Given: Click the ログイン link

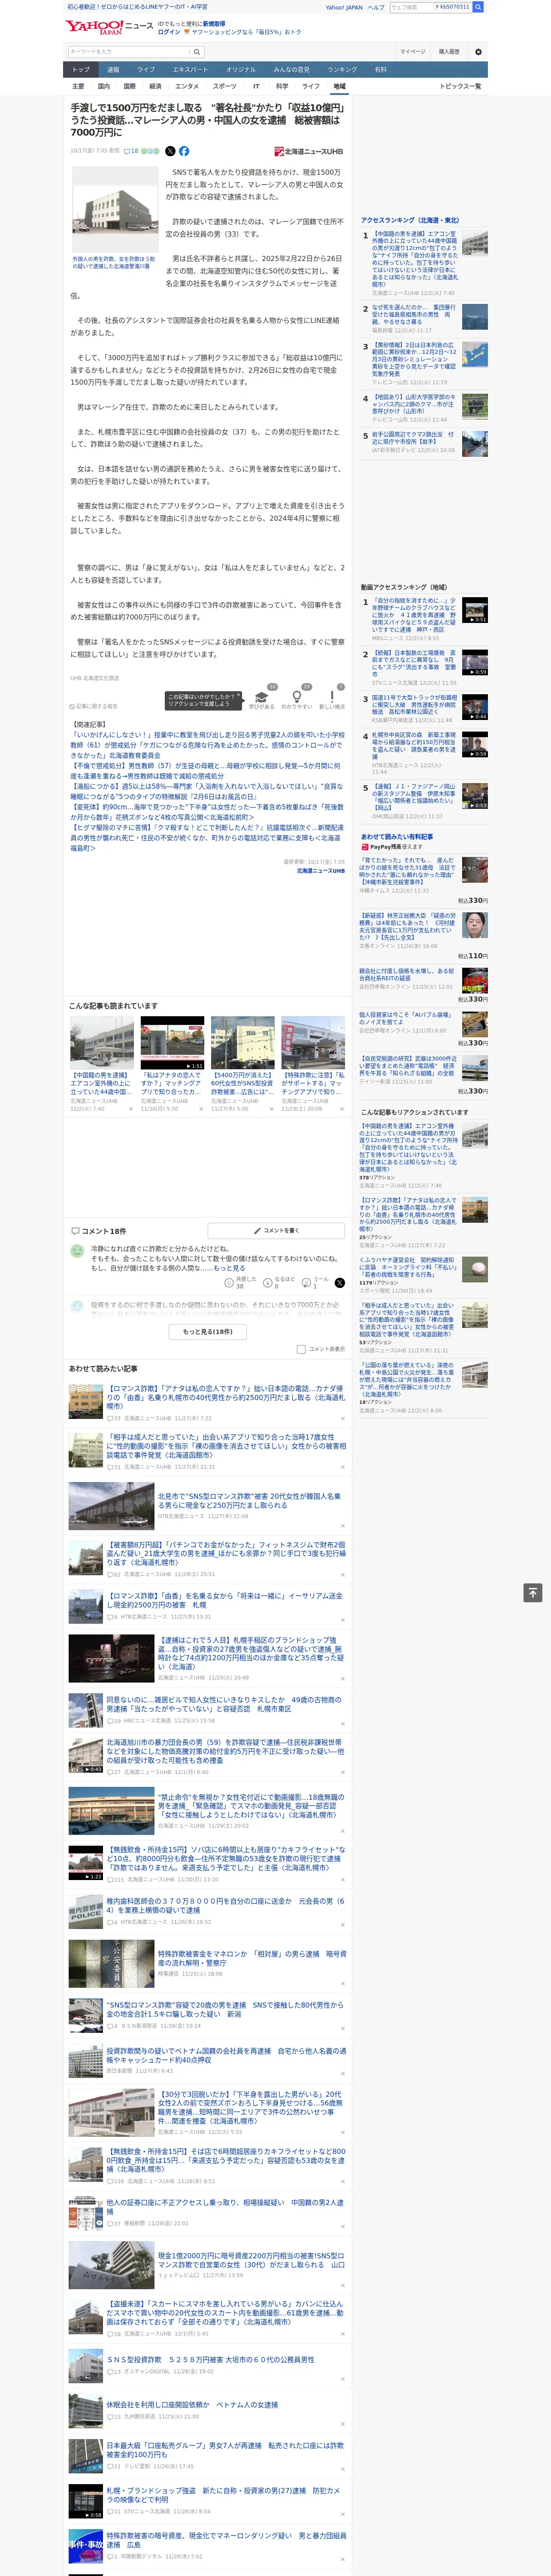Looking at the screenshot, I should tap(169, 32).
